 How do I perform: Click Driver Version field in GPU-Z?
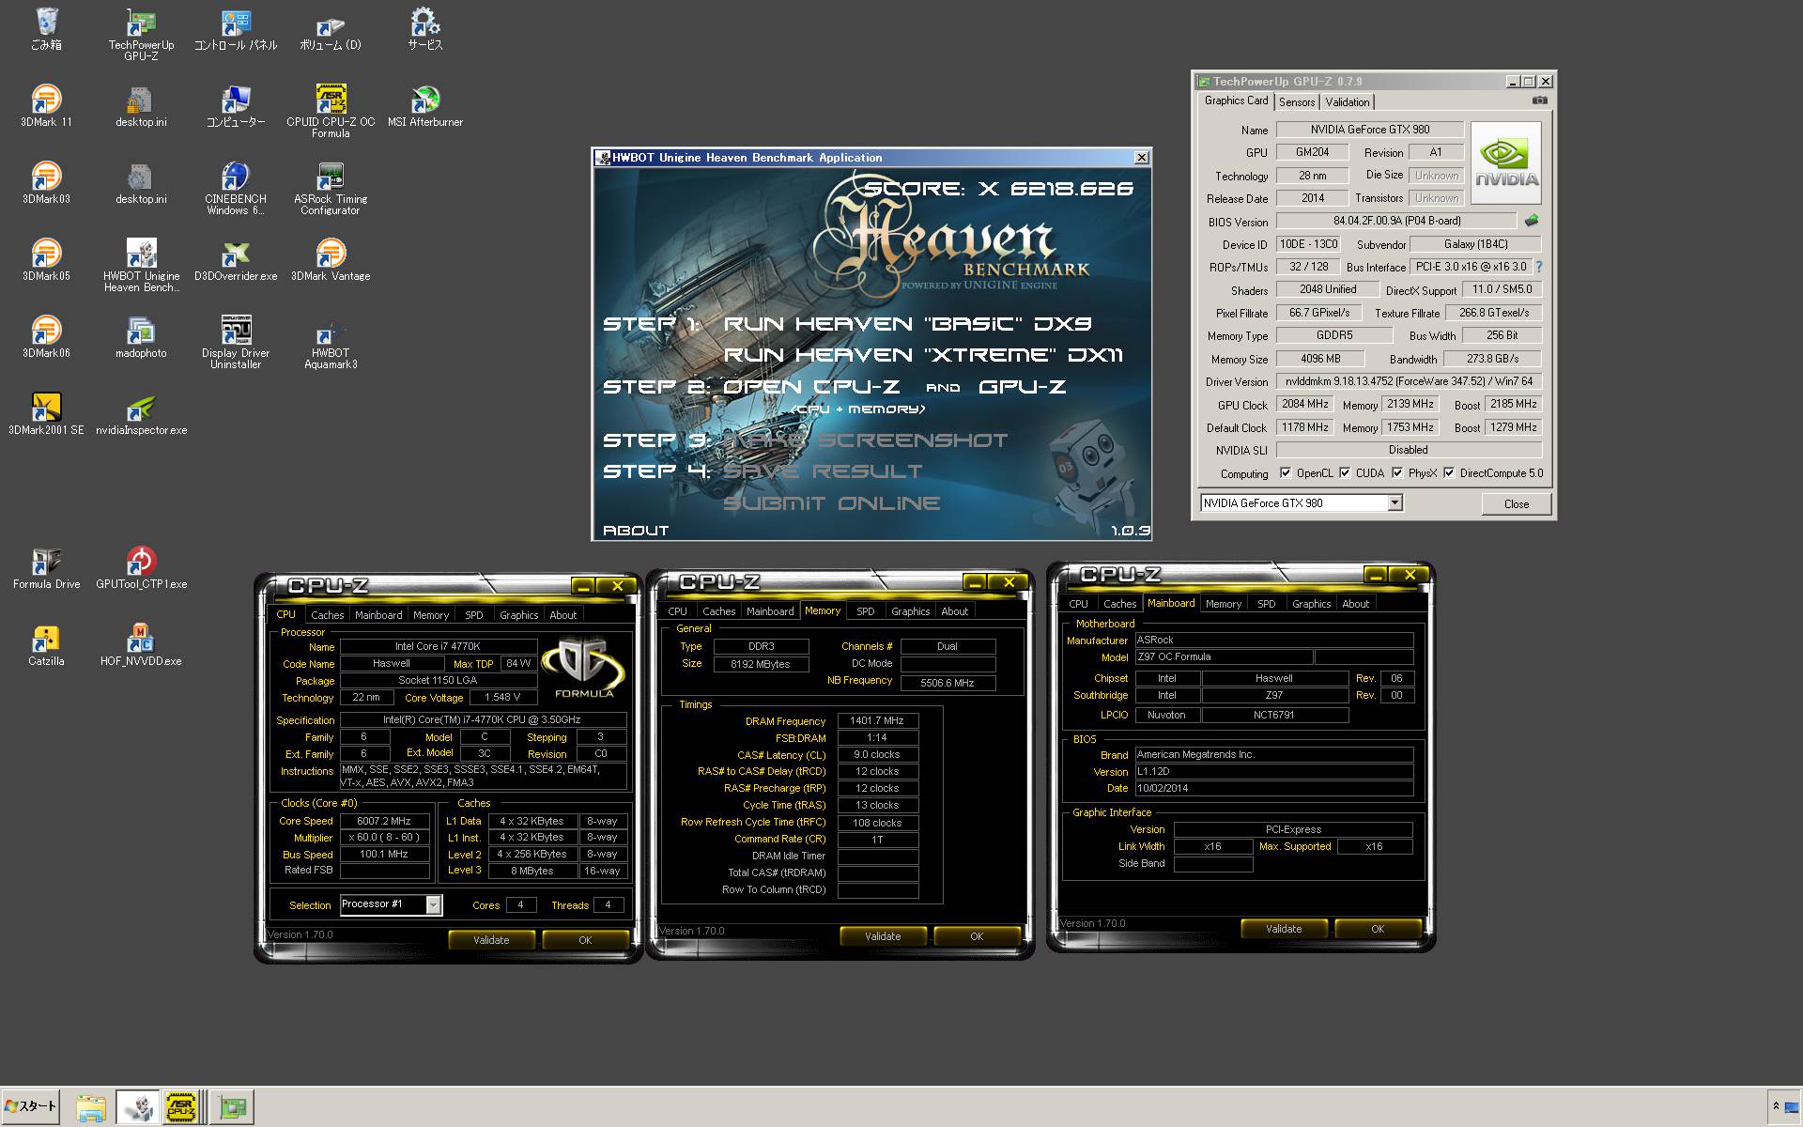coord(1409,381)
